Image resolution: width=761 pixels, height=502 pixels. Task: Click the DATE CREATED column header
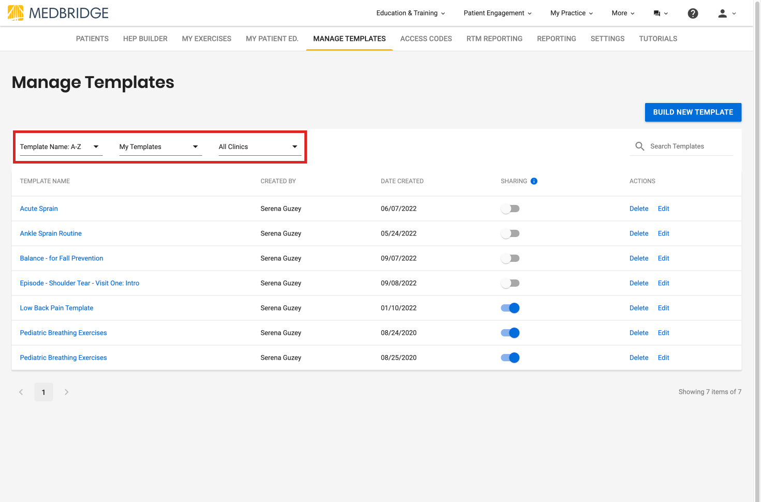(x=402, y=181)
